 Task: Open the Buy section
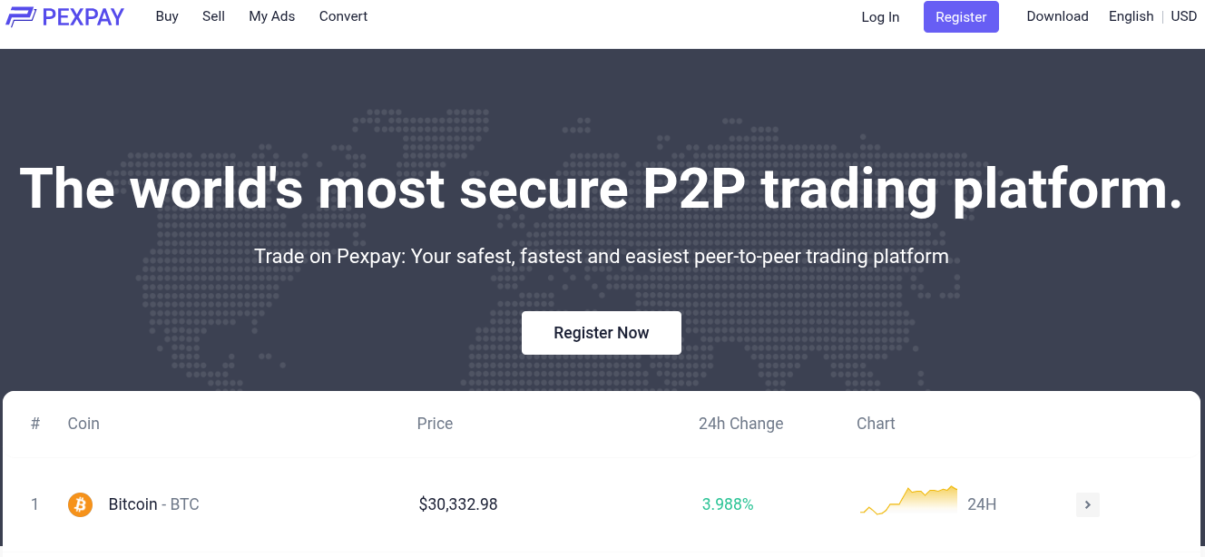coord(167,16)
